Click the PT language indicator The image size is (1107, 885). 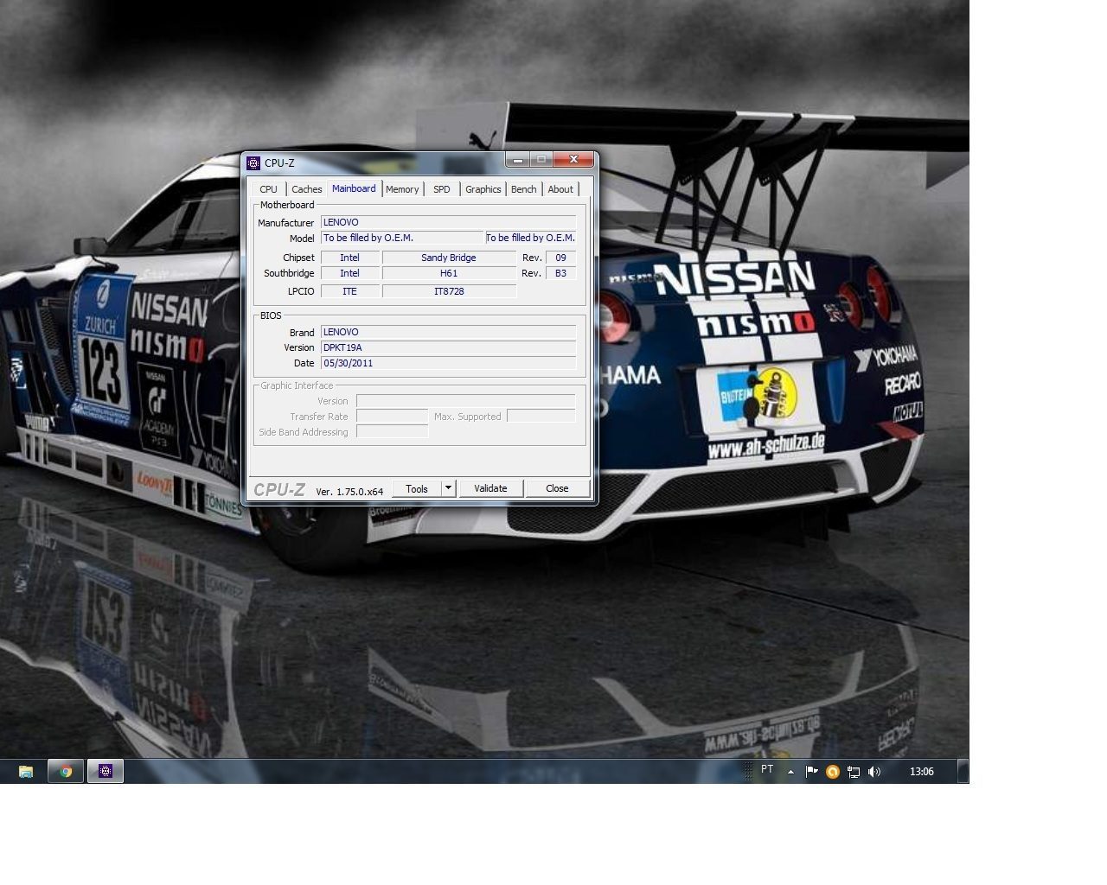[767, 769]
